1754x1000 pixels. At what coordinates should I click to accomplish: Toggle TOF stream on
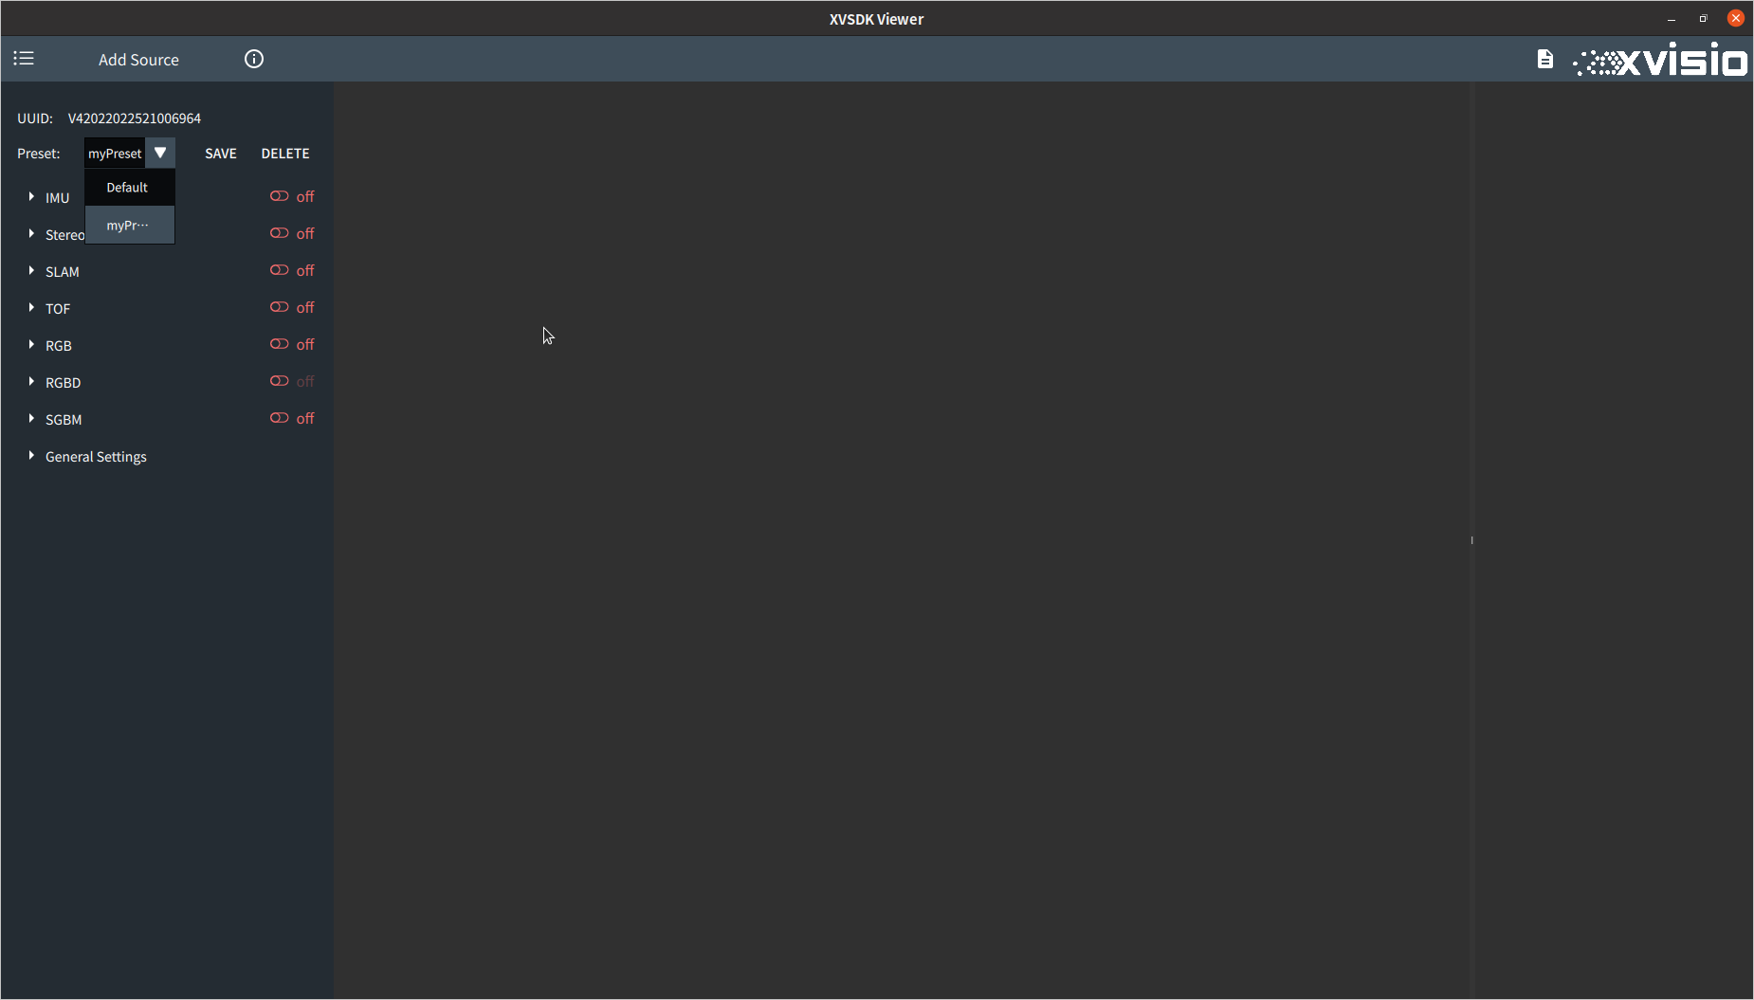[x=279, y=307]
